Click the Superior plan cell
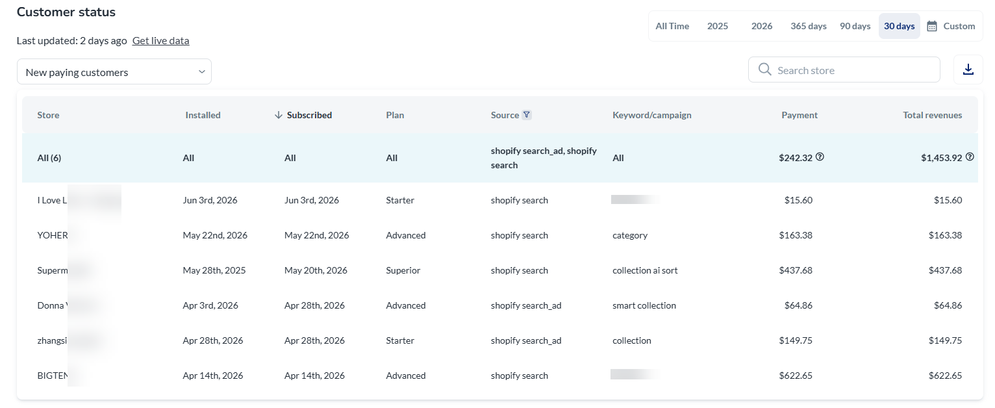 click(x=403, y=270)
